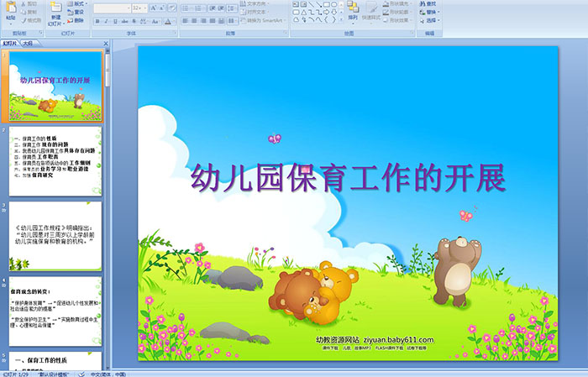Image resolution: width=588 pixels, height=377 pixels.
Task: Open the Columns dropdown in paragraph group
Action: click(233, 21)
